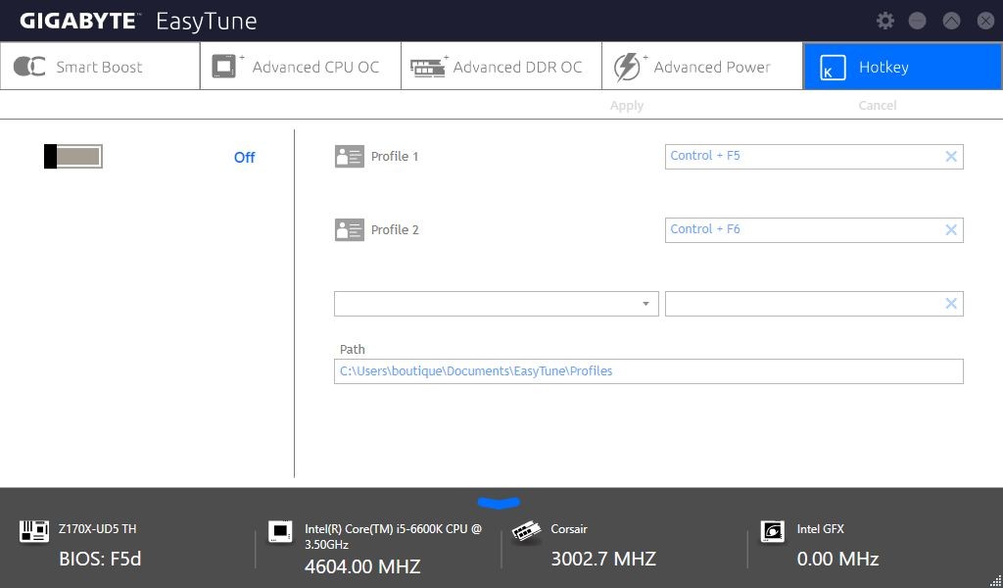The image size is (1003, 588).
Task: Minimize the EasyTune window
Action: click(917, 22)
